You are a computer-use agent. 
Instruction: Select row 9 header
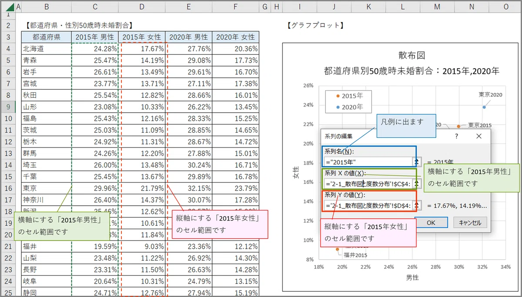tap(7, 106)
